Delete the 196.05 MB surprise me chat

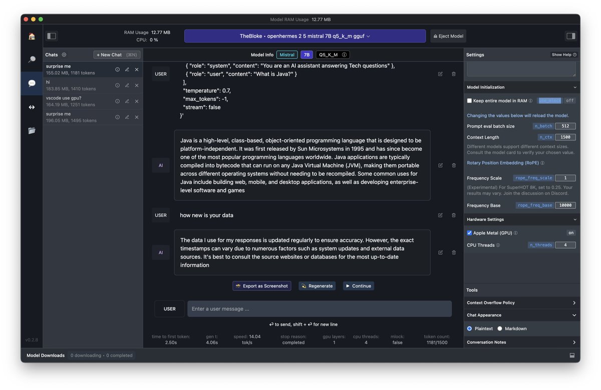click(x=136, y=117)
